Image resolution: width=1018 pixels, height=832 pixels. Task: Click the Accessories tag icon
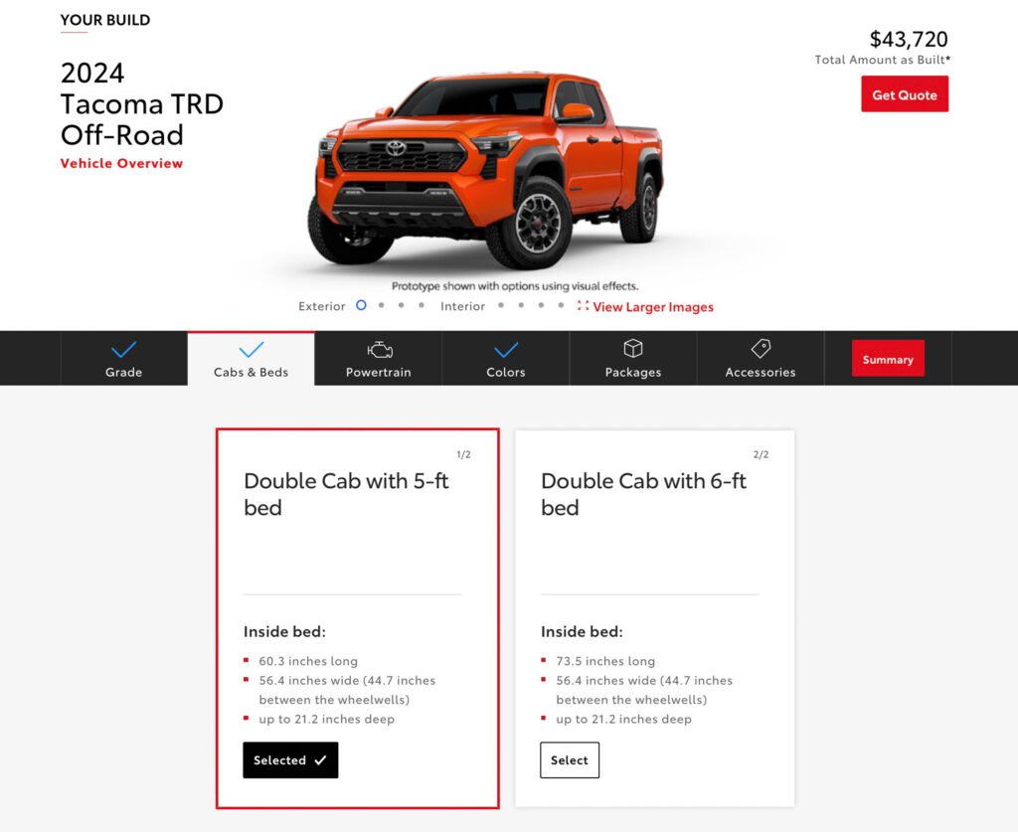(761, 349)
